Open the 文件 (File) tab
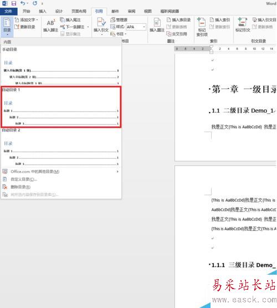The image size is (277, 308). point(8,12)
